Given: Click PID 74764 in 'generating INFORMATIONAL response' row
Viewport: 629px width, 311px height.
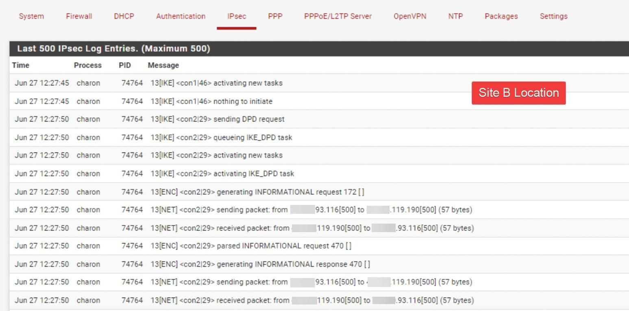Looking at the screenshot, I should [x=132, y=264].
